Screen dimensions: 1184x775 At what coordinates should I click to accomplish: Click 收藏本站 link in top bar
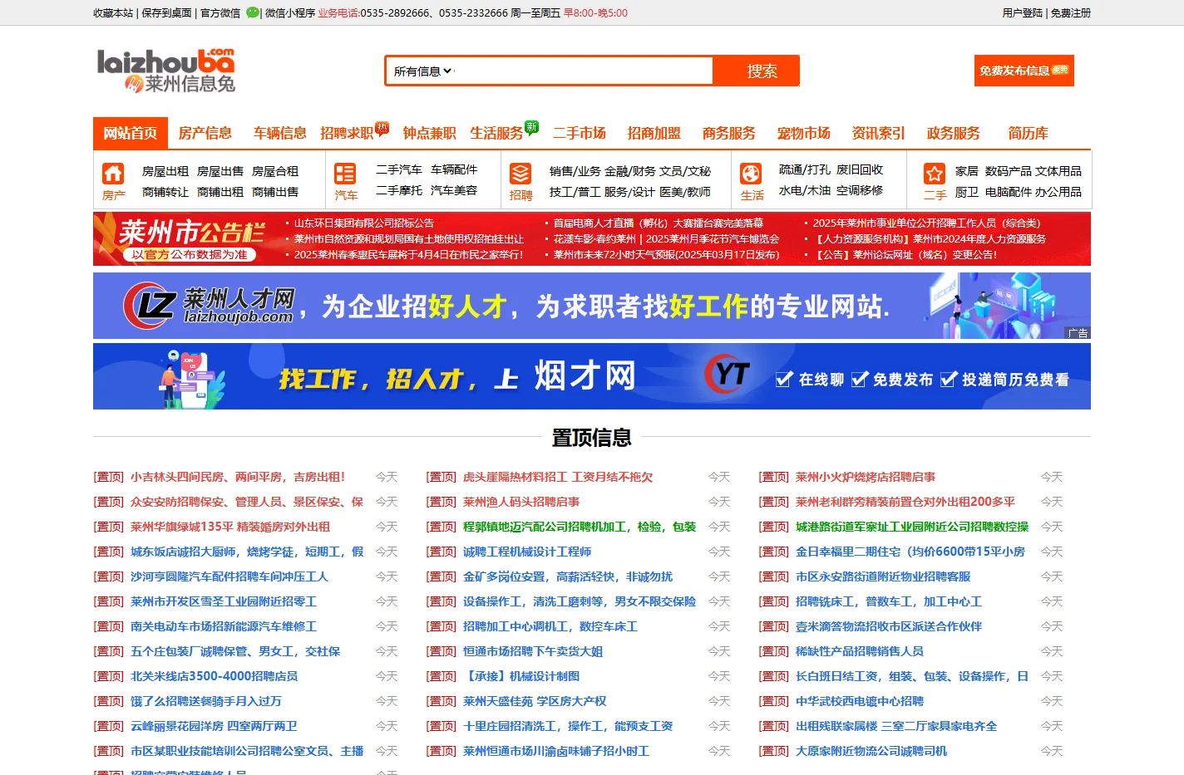113,12
